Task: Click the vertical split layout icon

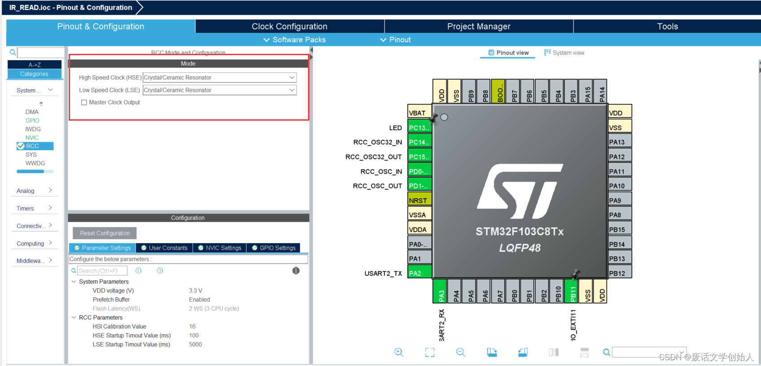Action: coord(554,353)
